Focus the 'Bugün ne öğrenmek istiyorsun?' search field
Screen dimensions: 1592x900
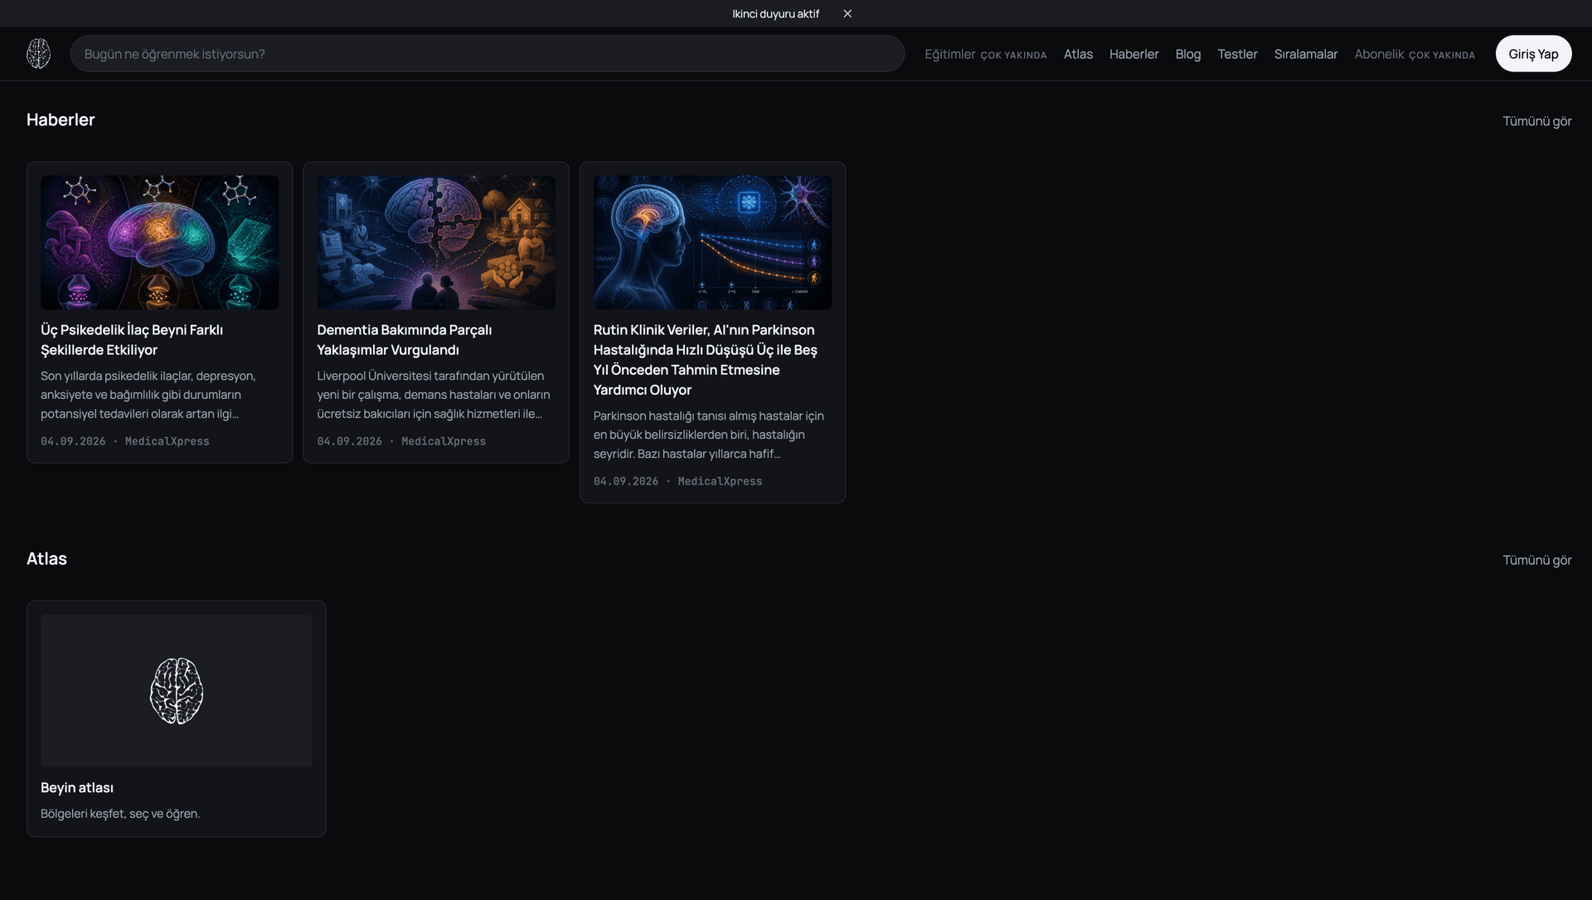pyautogui.click(x=488, y=54)
